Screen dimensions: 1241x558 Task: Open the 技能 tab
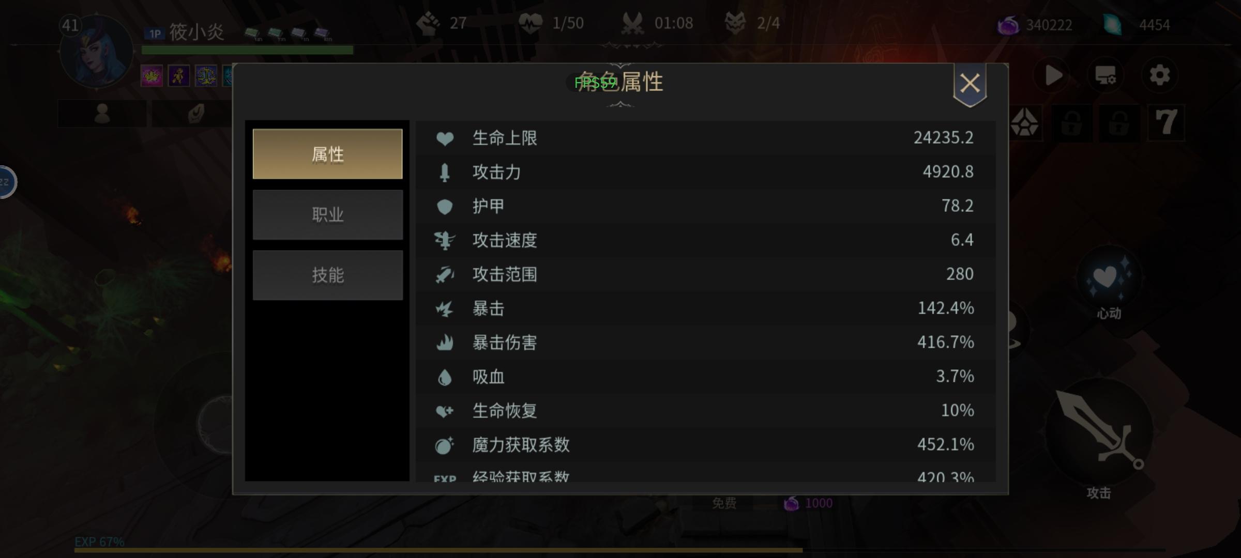click(327, 275)
